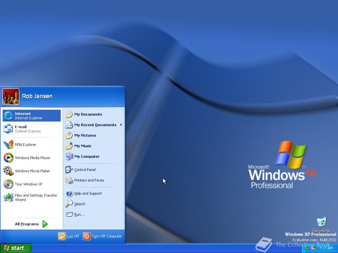
Task: Expand the All Programs list
Action: pos(32,224)
